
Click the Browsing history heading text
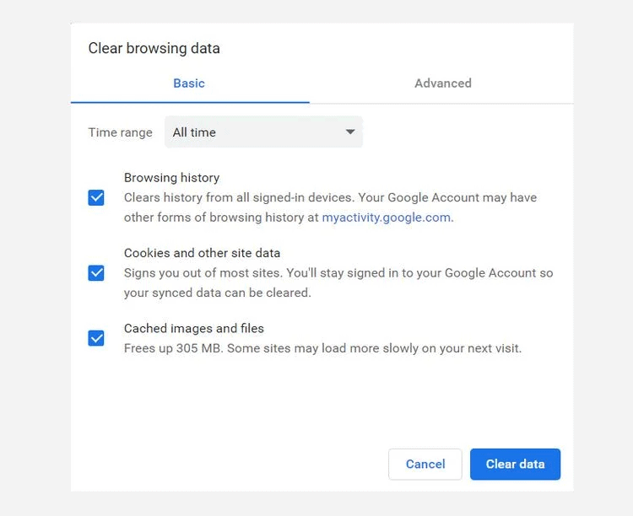(171, 178)
